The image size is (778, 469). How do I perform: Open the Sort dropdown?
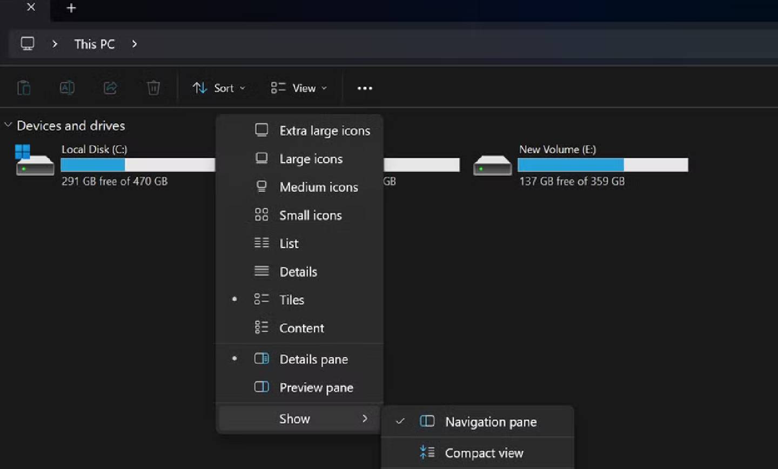coord(219,88)
